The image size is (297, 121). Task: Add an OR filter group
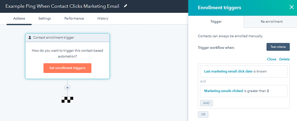point(203,114)
